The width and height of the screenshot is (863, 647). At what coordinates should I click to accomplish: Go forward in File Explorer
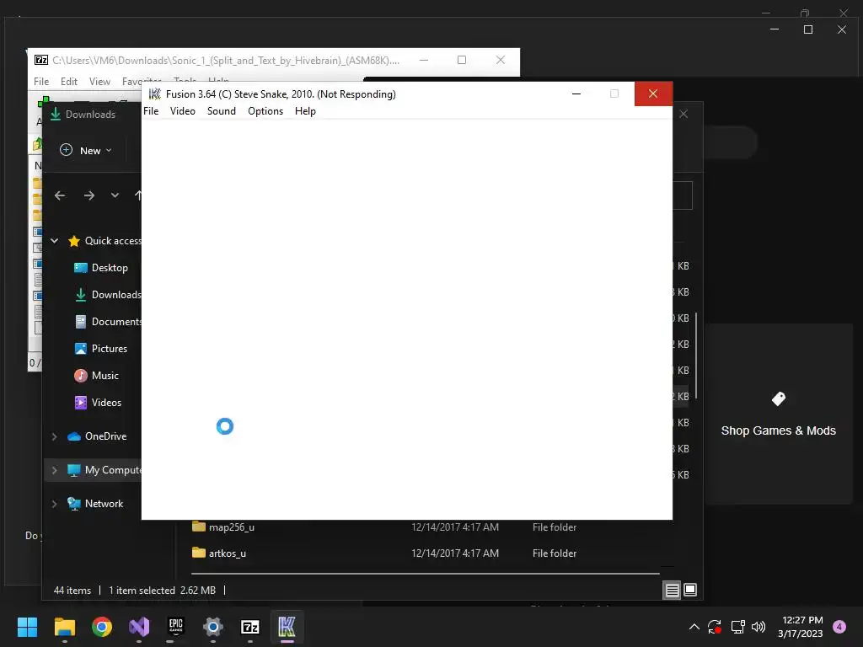(x=88, y=195)
